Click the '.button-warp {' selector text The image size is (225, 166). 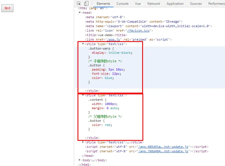click(x=101, y=48)
